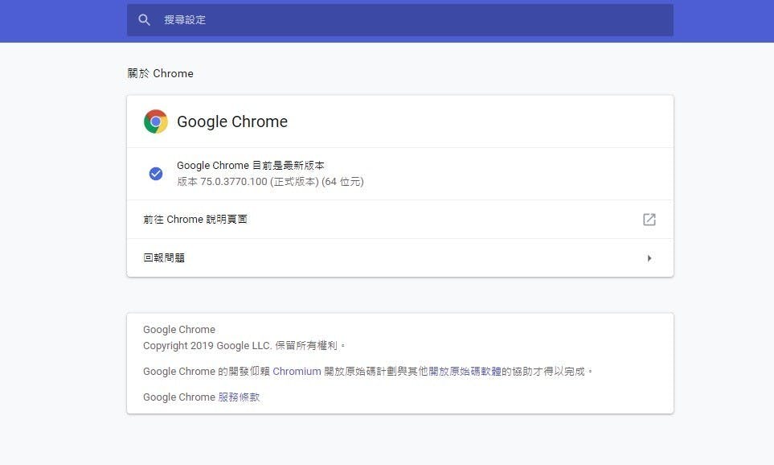
Task: Click the blue up-to-date checkmark icon
Action: tap(156, 174)
